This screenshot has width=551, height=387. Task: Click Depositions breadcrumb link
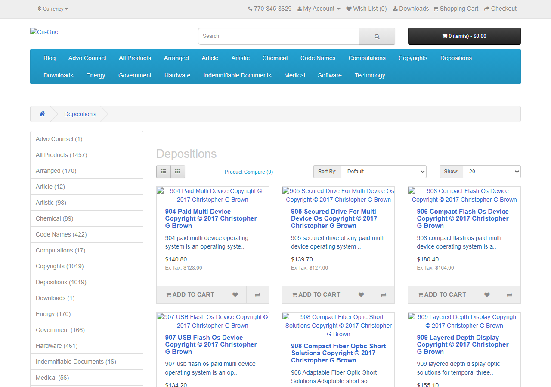80,114
